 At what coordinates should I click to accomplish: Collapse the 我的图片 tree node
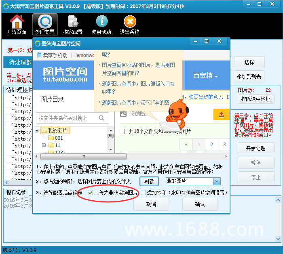point(37,130)
